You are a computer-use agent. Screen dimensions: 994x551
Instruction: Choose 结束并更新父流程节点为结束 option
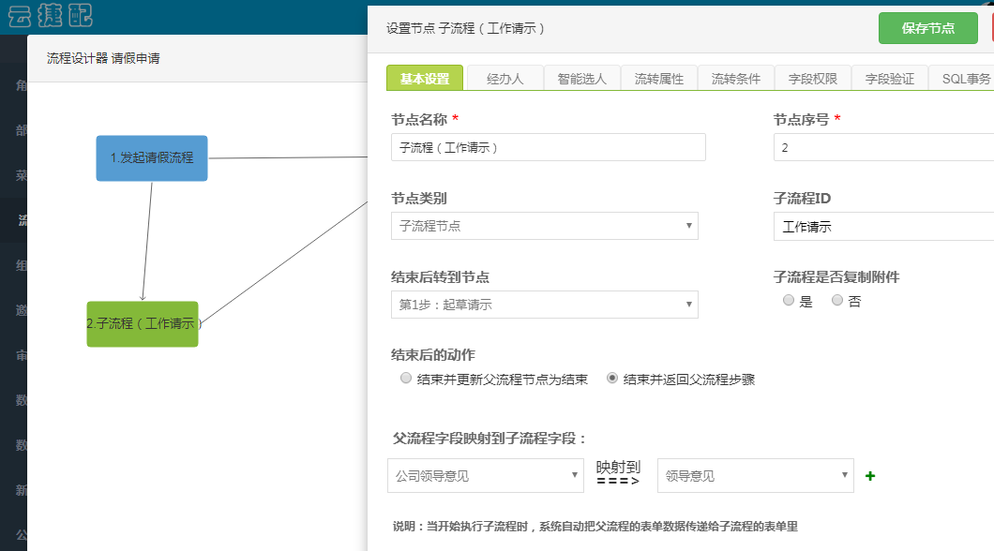[406, 379]
